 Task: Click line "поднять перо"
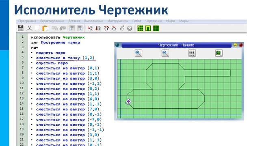50,53
